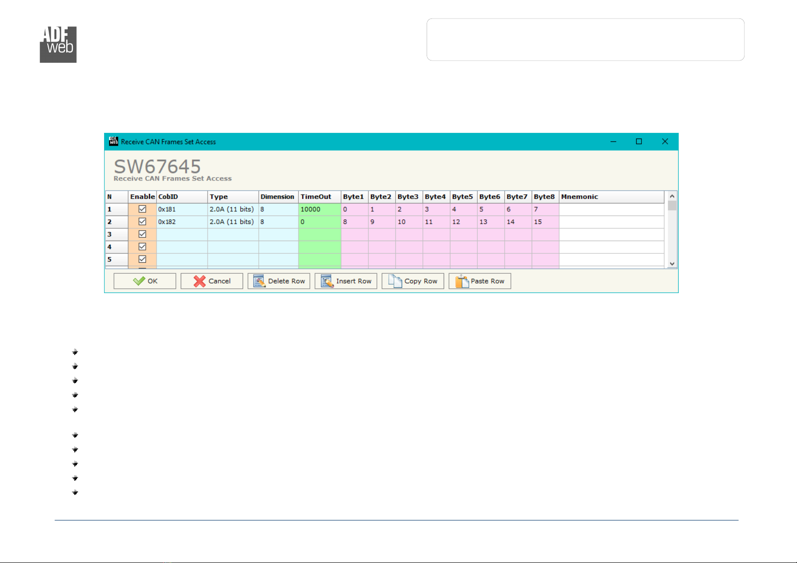Click the Mnemonic field in row 2
The height and width of the screenshot is (563, 797).
tap(612, 222)
